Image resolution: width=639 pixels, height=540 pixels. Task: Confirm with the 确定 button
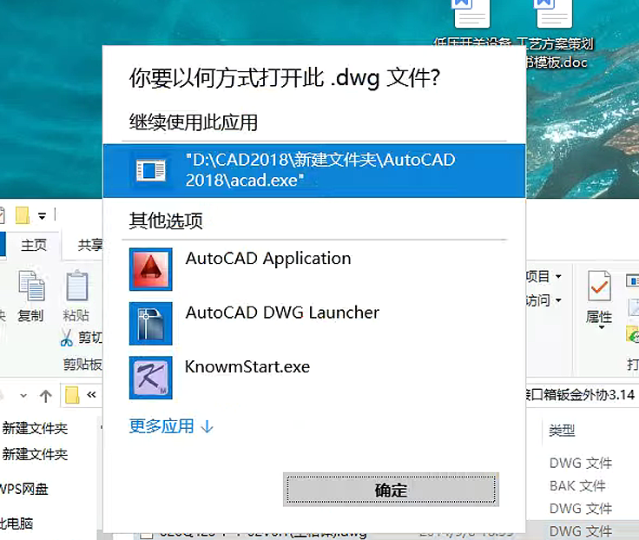(391, 490)
